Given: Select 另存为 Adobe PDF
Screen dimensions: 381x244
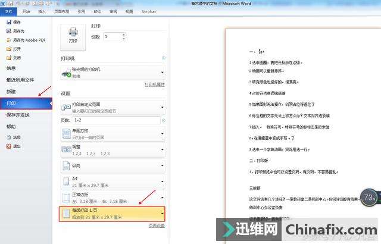Looking at the screenshot, I should pos(26,40).
